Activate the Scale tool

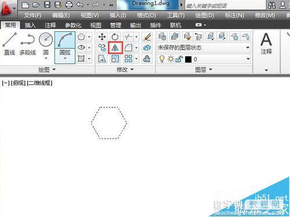click(115, 59)
